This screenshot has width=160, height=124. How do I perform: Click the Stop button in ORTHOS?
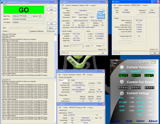[x=51, y=10]
